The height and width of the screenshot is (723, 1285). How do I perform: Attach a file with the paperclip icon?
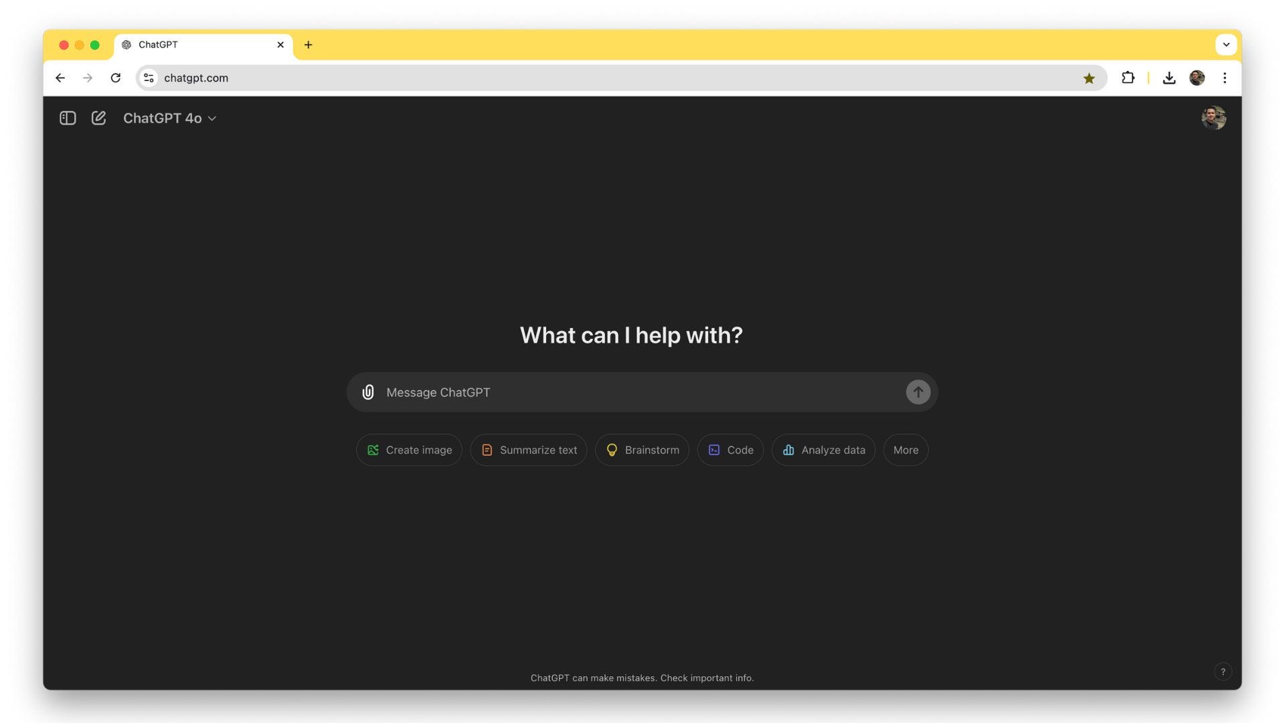(368, 392)
